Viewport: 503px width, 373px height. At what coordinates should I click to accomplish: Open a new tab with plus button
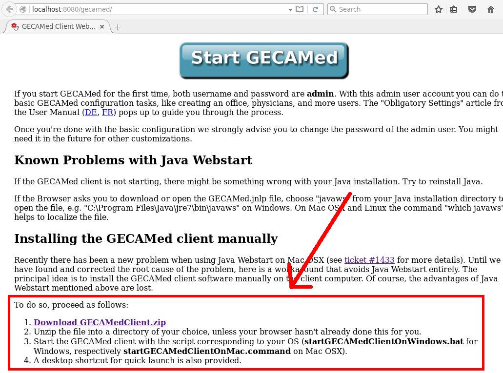coord(118,27)
